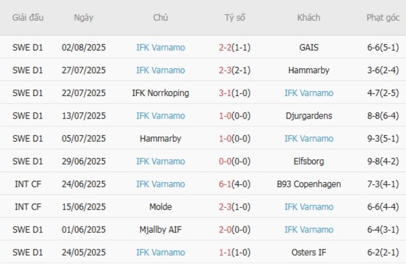Open the B93 Copenhagen team
Image resolution: width=406 pixels, height=264 pixels.
coord(309,184)
